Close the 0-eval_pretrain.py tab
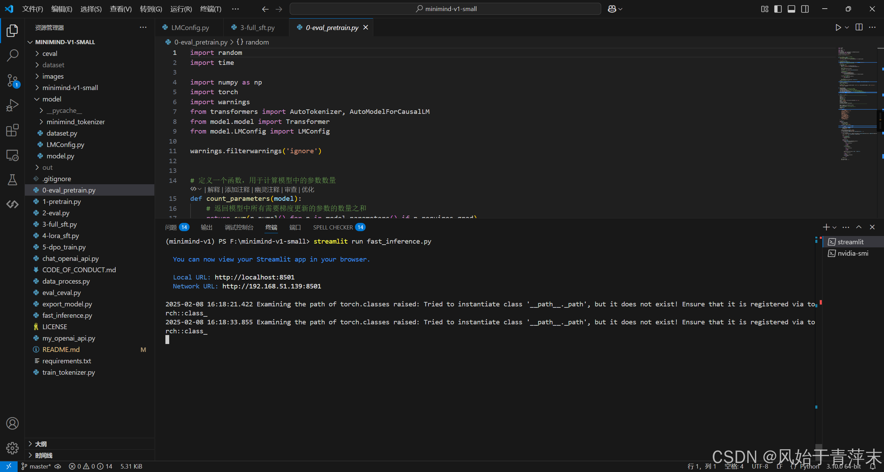This screenshot has height=472, width=884. click(x=366, y=28)
